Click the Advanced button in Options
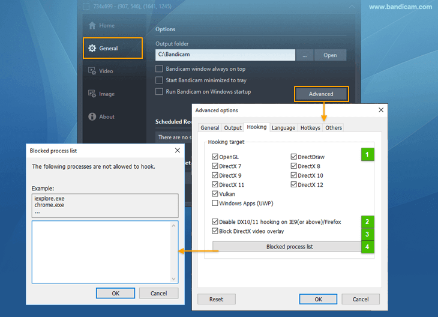Screen dimensions: 438x317 (x=321, y=94)
